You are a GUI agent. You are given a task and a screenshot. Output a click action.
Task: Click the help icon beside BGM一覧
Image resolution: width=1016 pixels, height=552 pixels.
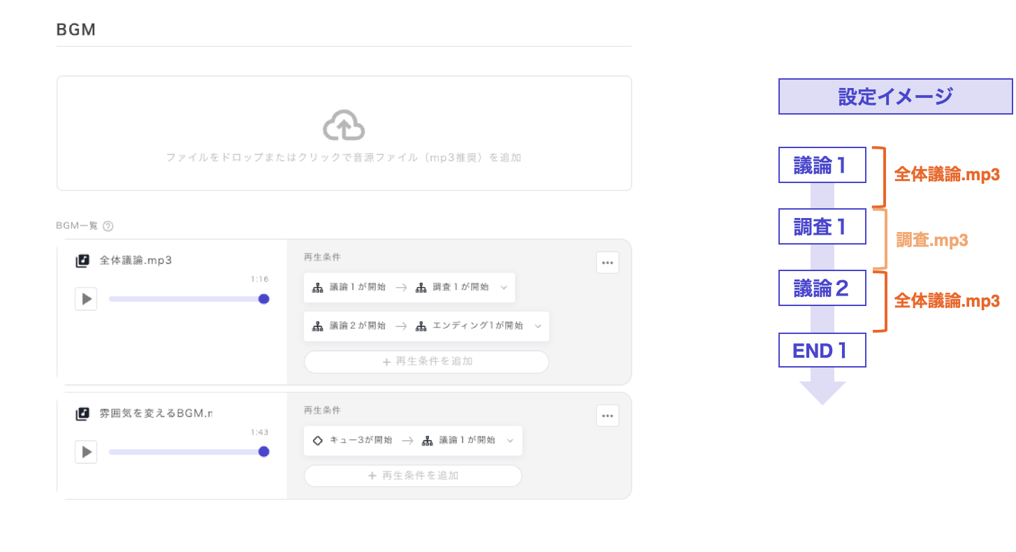click(108, 226)
